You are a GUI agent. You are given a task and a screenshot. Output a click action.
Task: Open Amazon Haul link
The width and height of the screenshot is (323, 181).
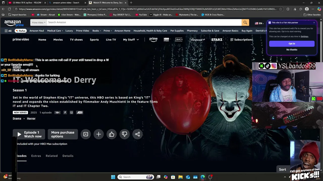[37, 31]
